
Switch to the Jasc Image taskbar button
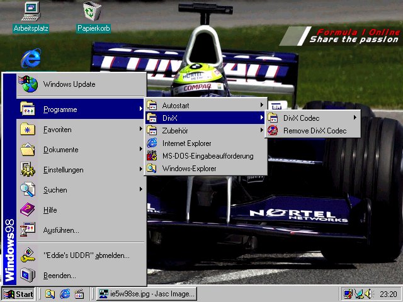[146, 294]
